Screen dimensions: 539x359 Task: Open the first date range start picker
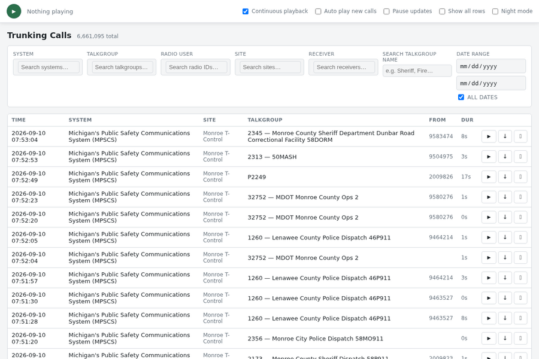[x=491, y=66]
